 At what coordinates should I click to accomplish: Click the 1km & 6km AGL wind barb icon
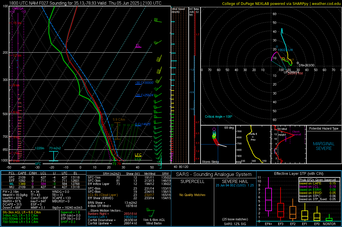coord(150,213)
